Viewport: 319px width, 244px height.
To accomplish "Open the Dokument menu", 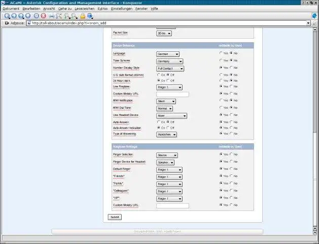I will (11, 9).
